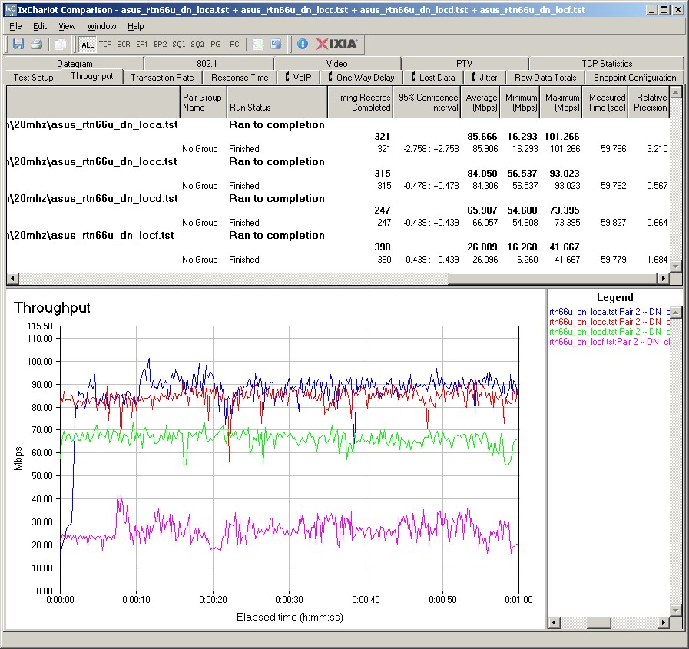Open the View menu
This screenshot has height=649, width=689.
point(67,26)
